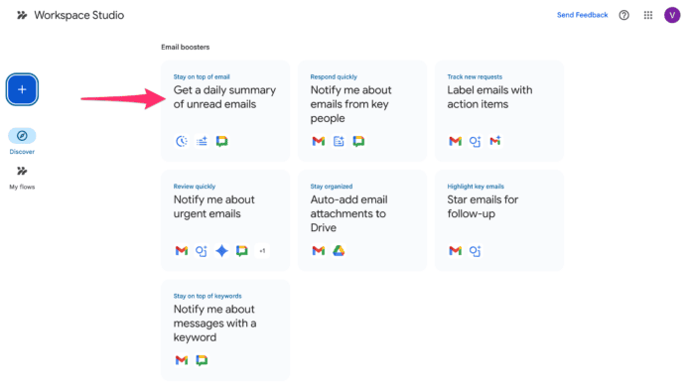
Task: Select 'Label emails with action items' card
Action: (x=499, y=111)
